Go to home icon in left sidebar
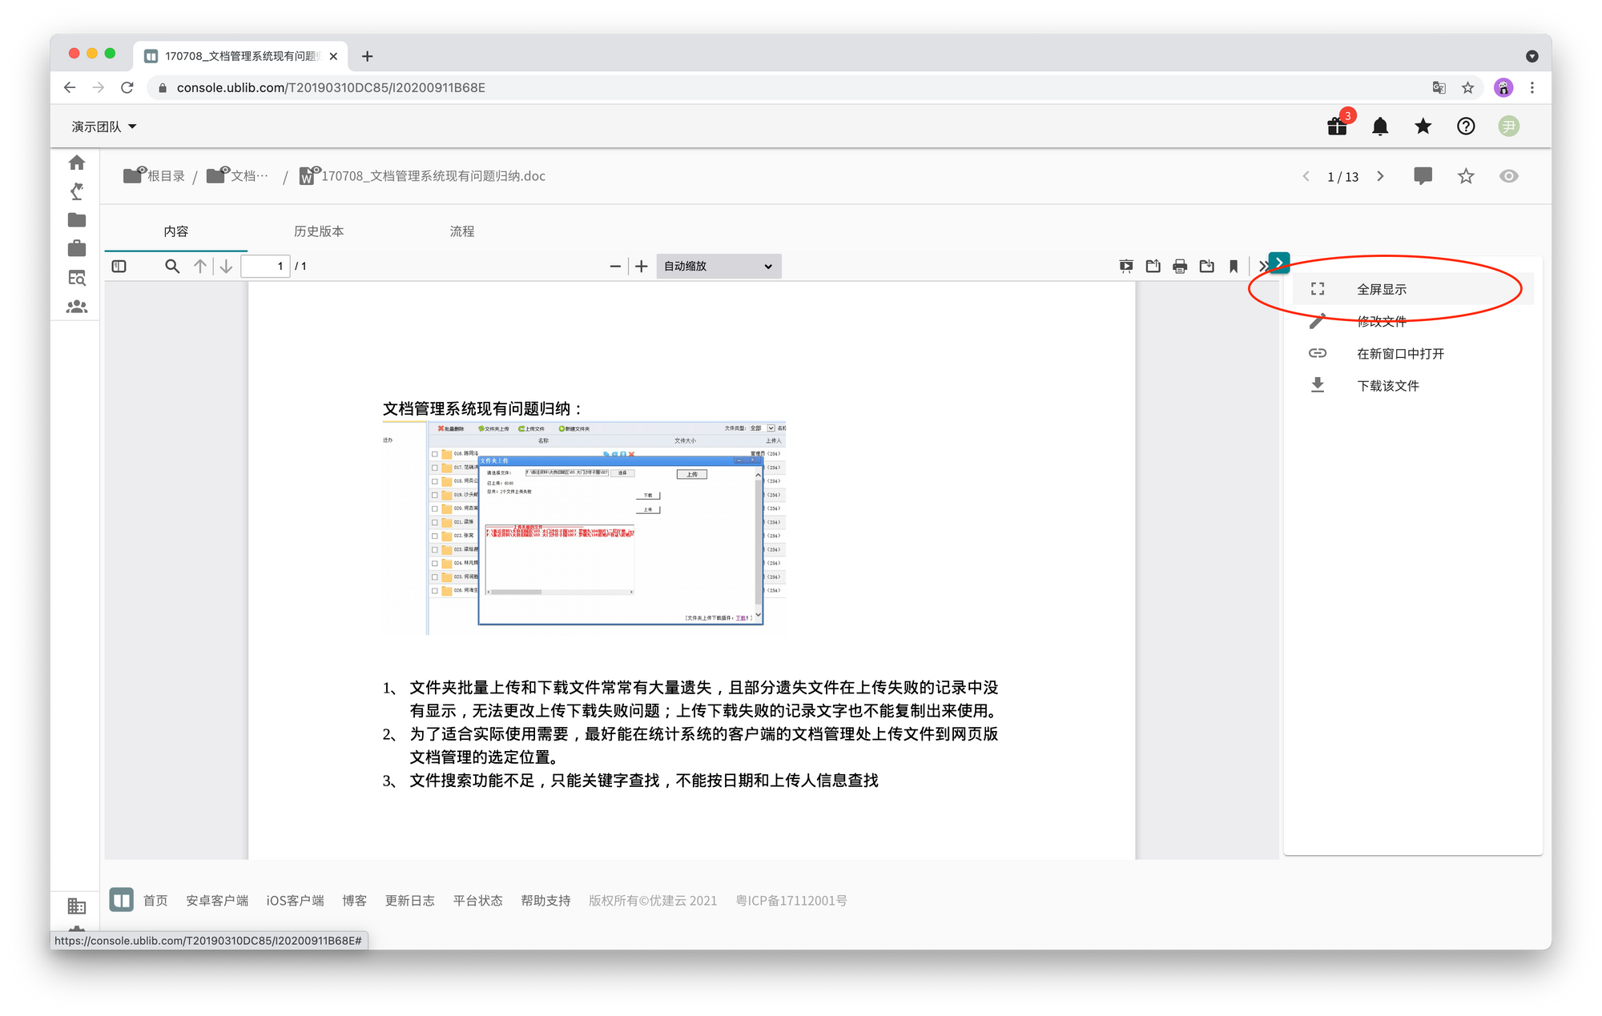This screenshot has width=1602, height=1016. (x=77, y=163)
